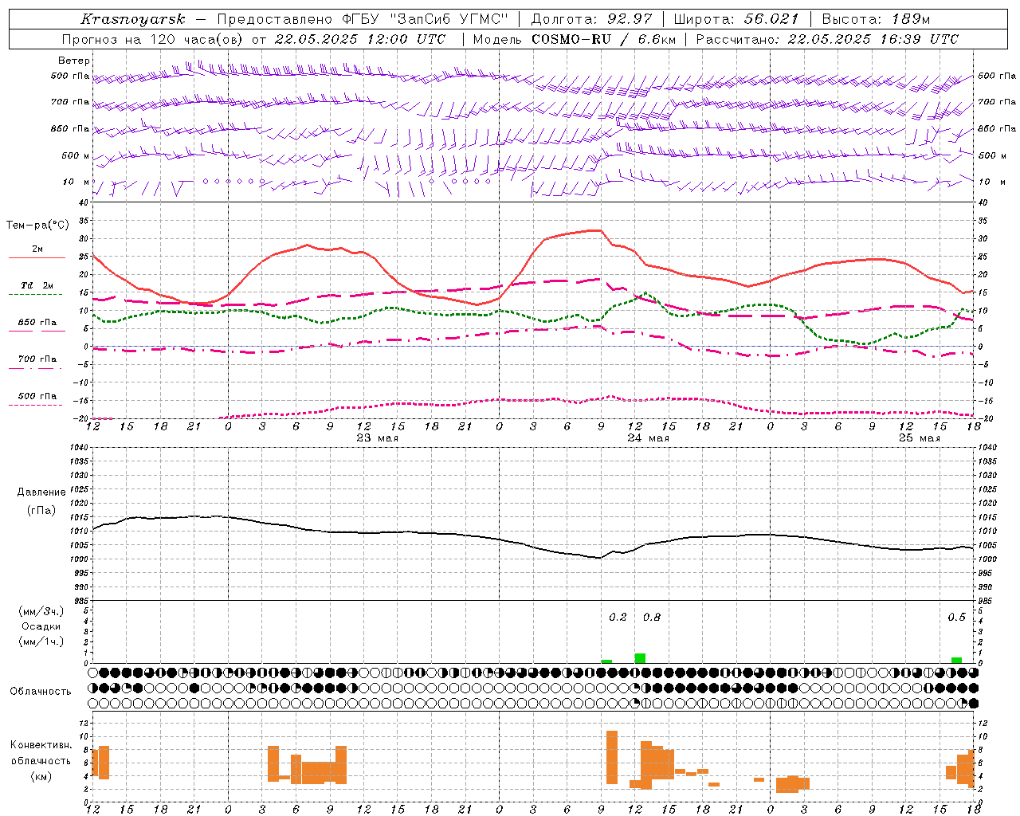This screenshot has height=816, width=1020.
Task: Click the green precipitation bar below '0.5'
Action: 956,660
